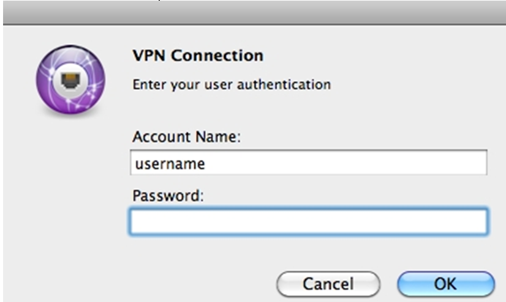Cancel the VPN Connection dialog
This screenshot has height=302, width=506.
tap(328, 284)
